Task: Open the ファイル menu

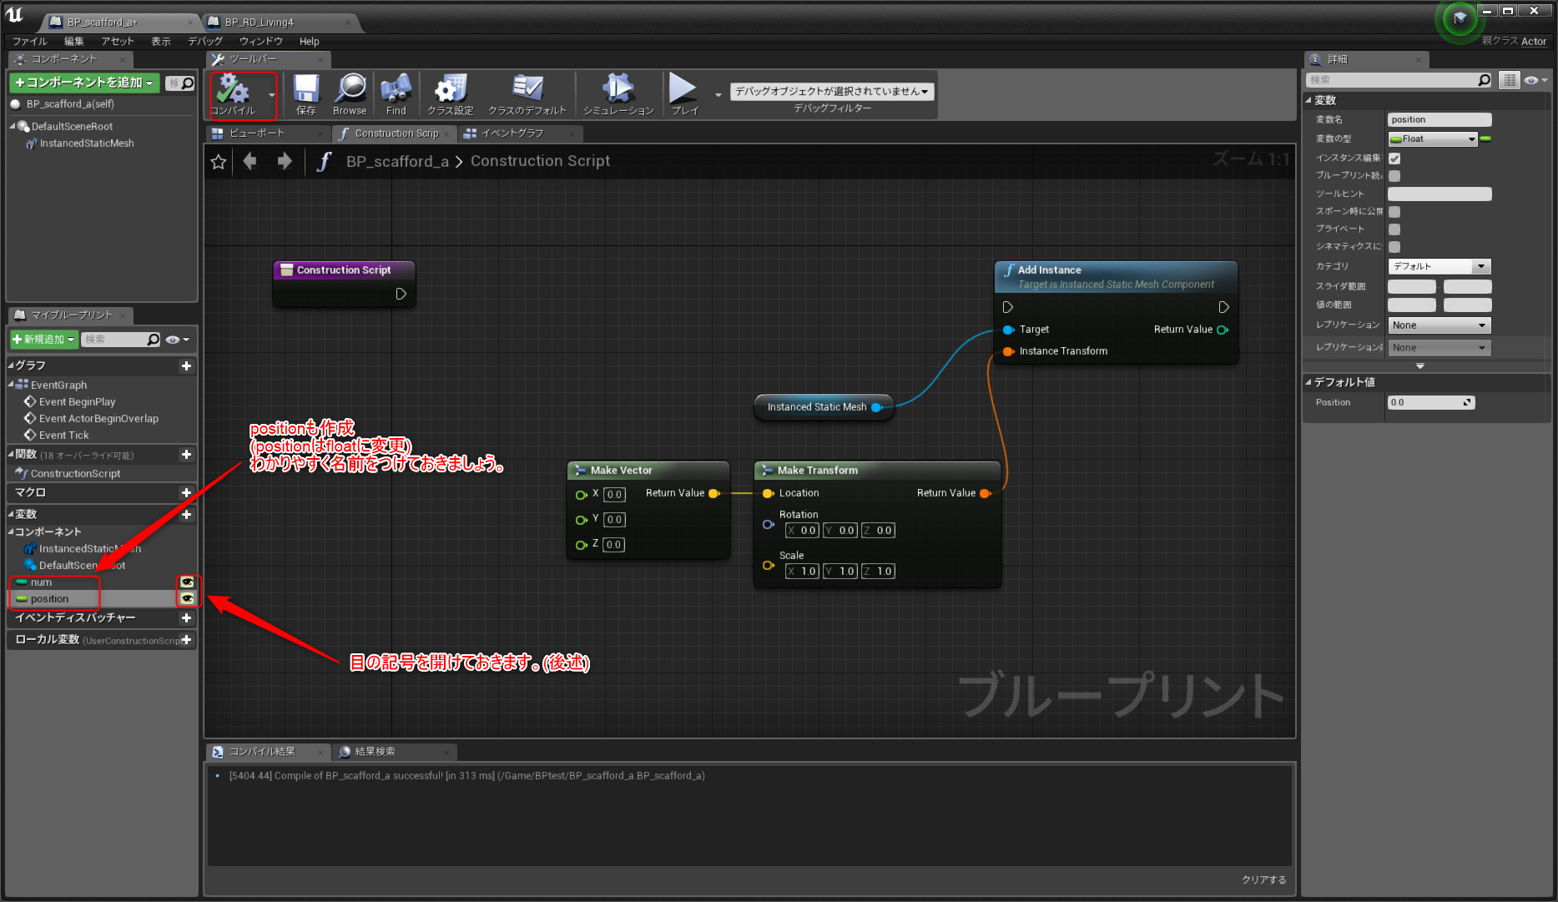Action: 29,41
